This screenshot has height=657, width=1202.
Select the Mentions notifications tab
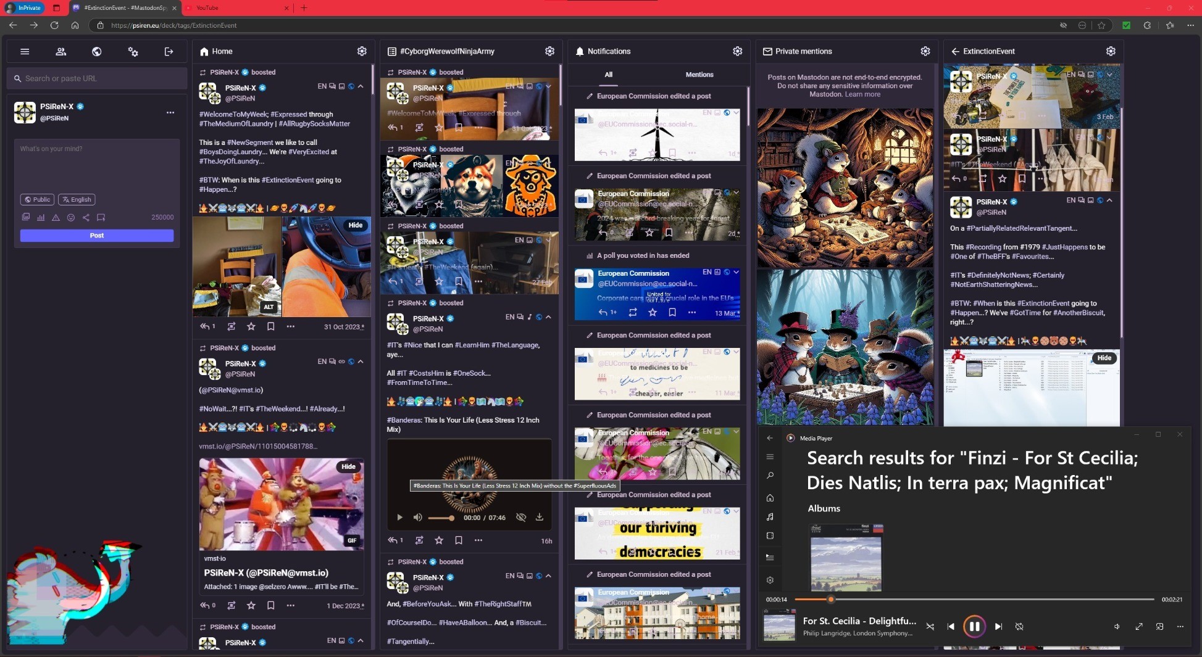point(699,75)
